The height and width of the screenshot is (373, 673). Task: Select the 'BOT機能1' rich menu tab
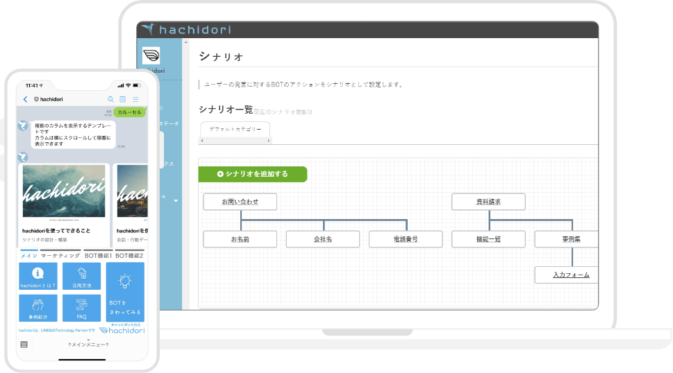pyautogui.click(x=99, y=255)
